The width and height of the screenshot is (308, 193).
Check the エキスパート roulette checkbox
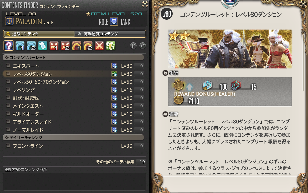[x=8, y=66]
